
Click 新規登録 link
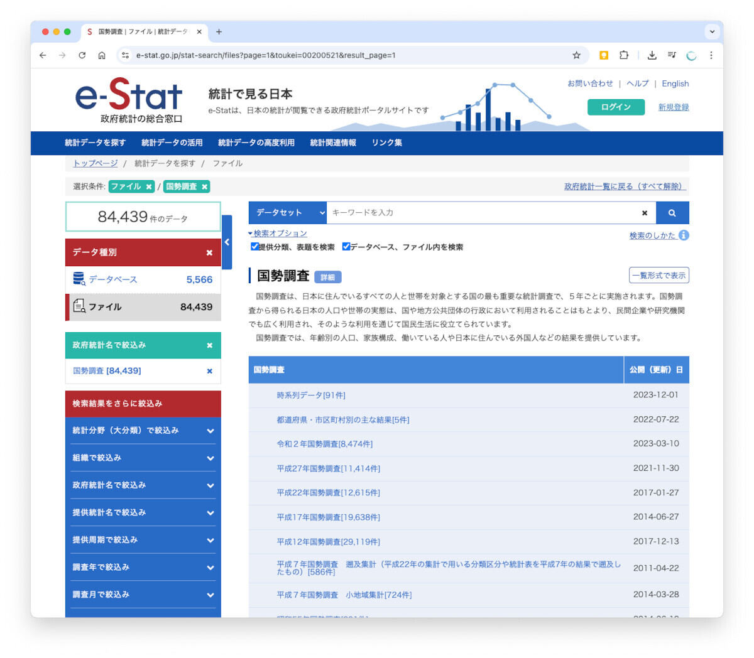click(674, 107)
